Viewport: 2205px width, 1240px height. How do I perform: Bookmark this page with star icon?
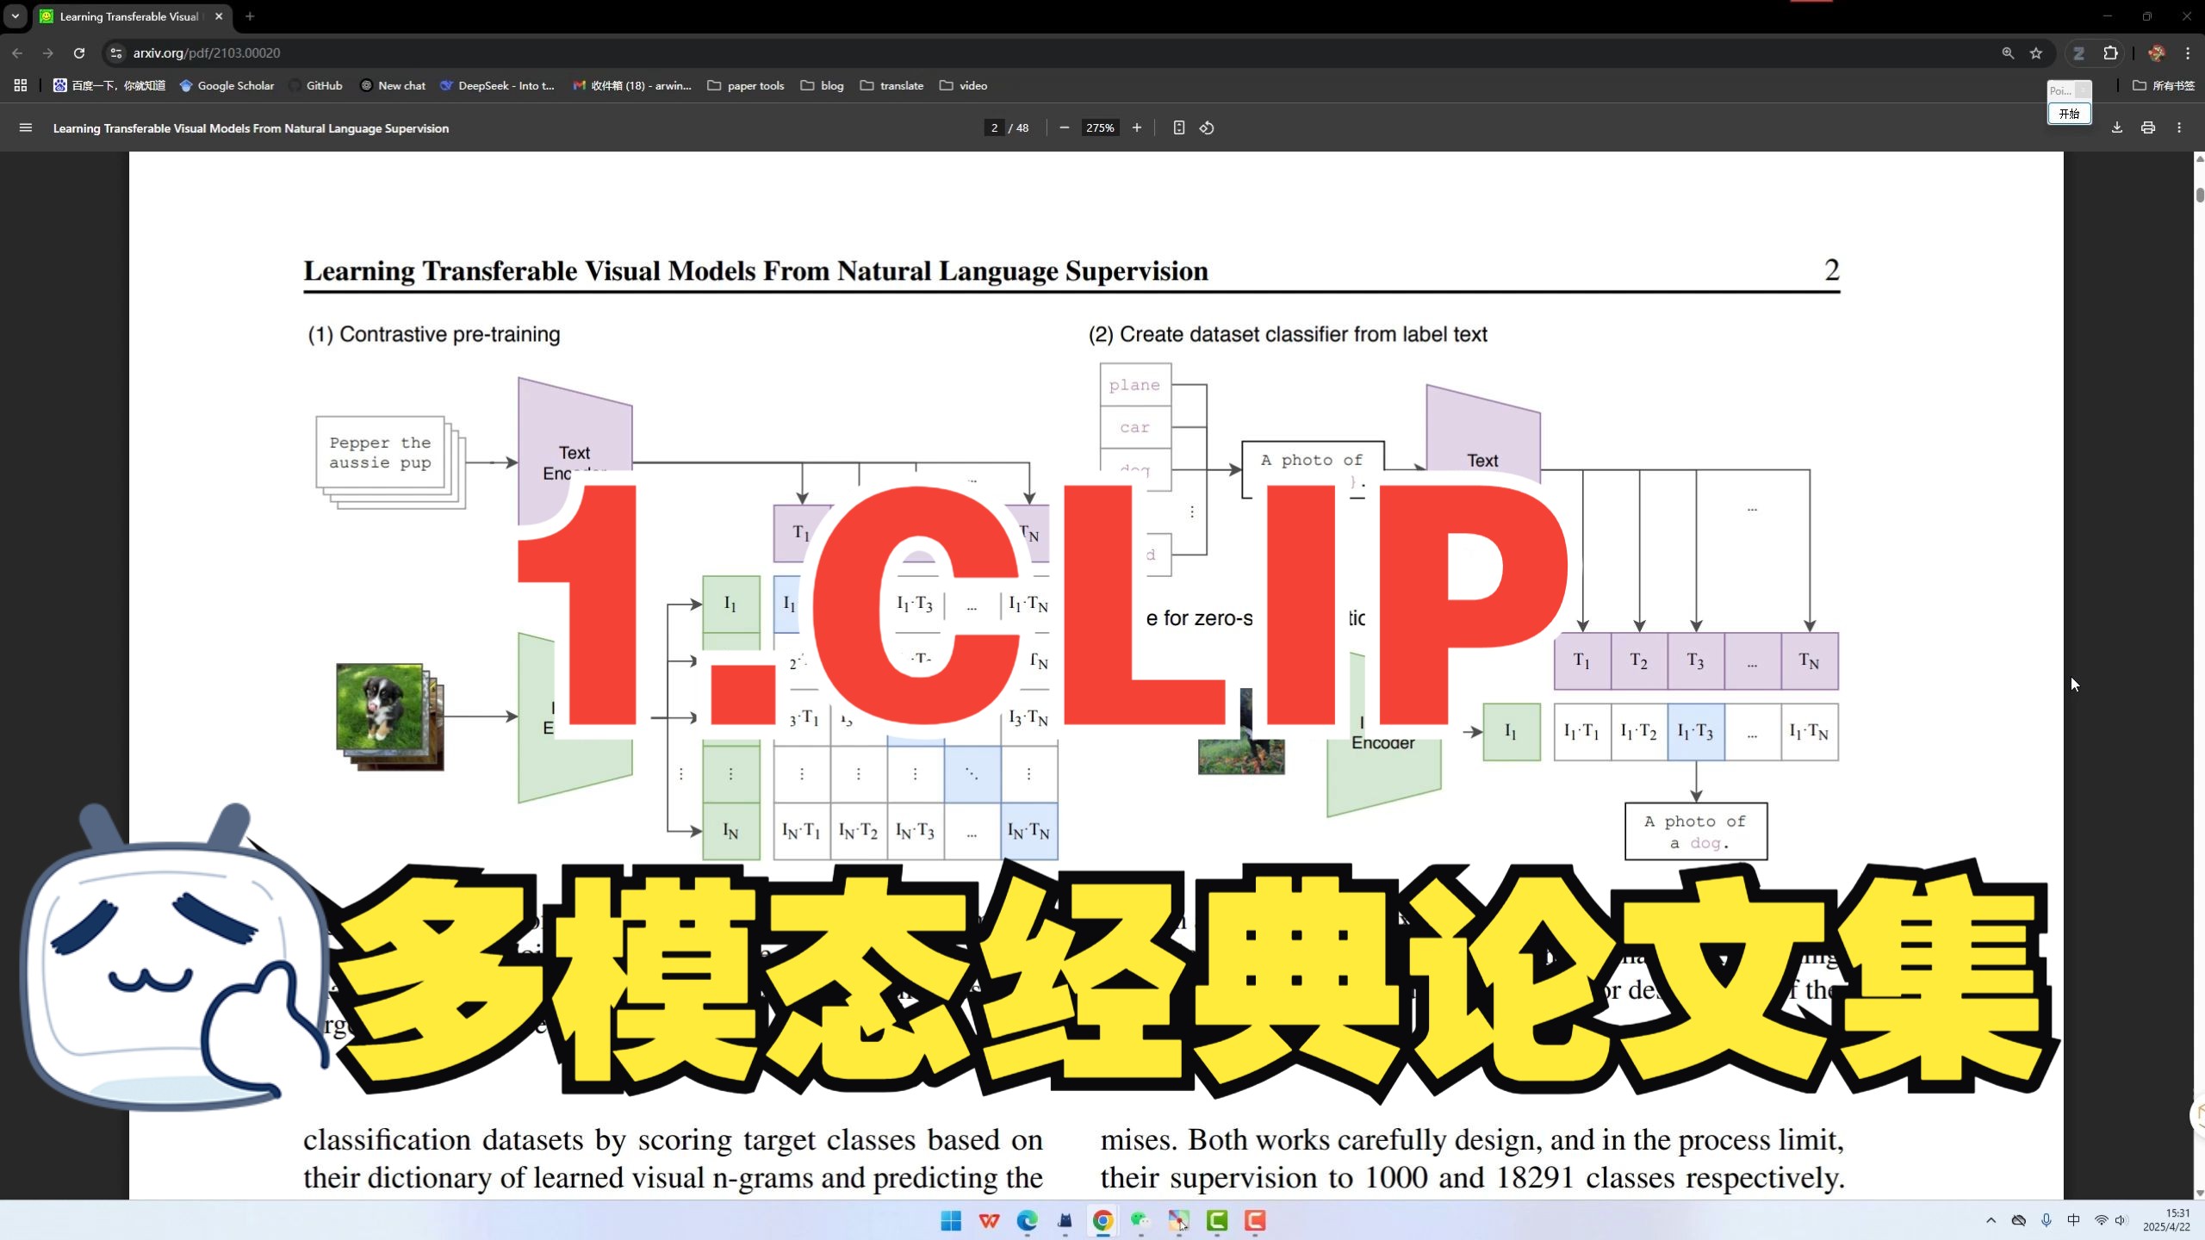[2036, 53]
